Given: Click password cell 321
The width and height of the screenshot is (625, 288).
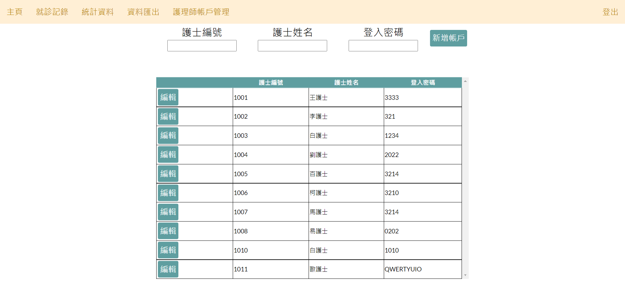Looking at the screenshot, I should pos(423,116).
